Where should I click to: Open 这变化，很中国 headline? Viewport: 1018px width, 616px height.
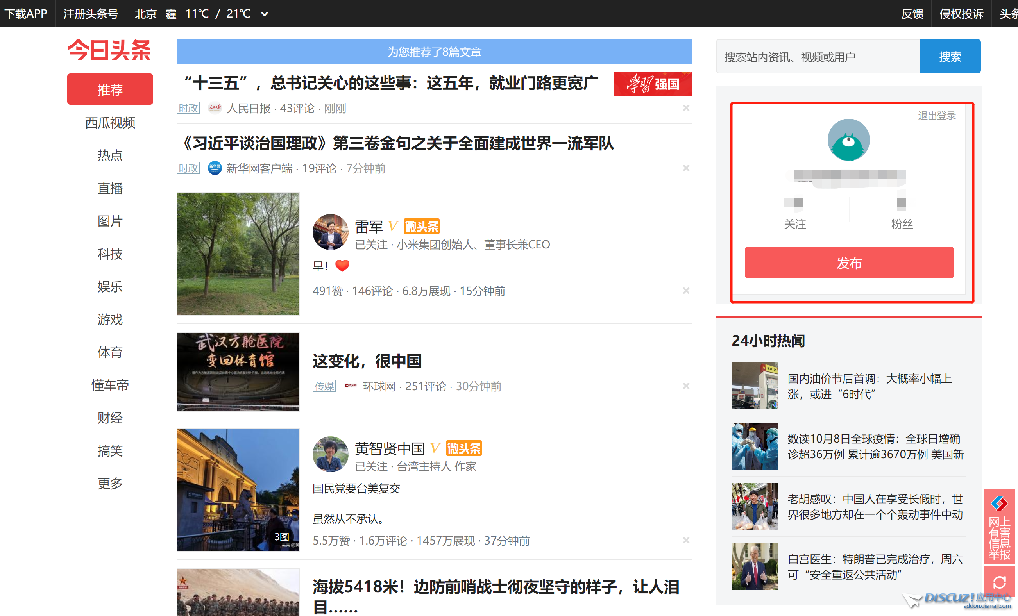367,361
